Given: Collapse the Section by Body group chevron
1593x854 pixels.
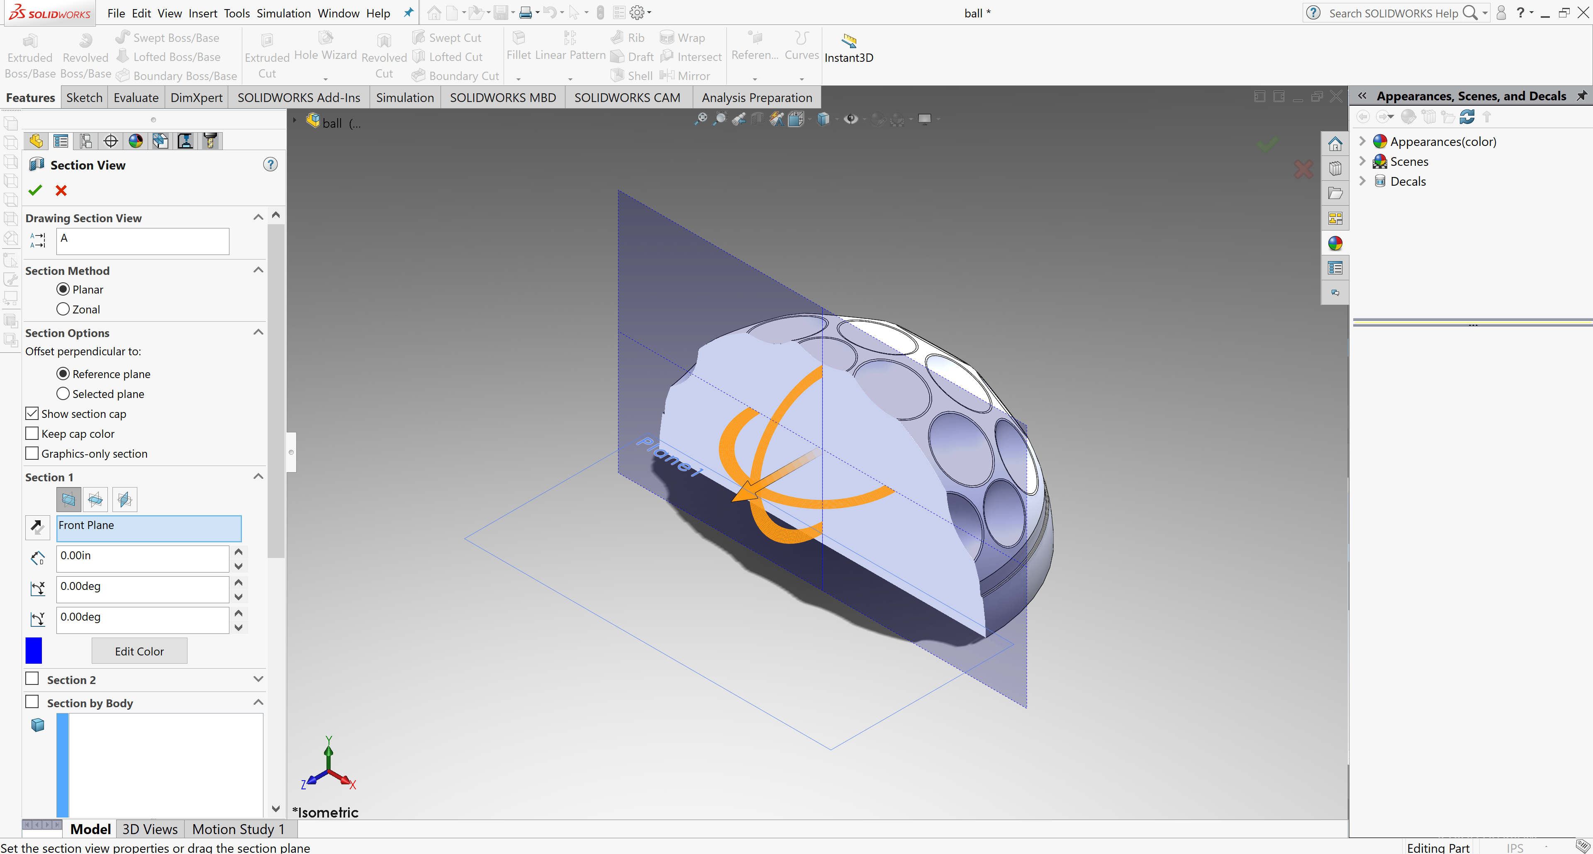Looking at the screenshot, I should tap(258, 703).
